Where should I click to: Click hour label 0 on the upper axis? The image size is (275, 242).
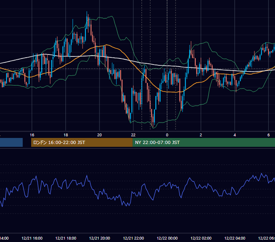pyautogui.click(x=167, y=135)
